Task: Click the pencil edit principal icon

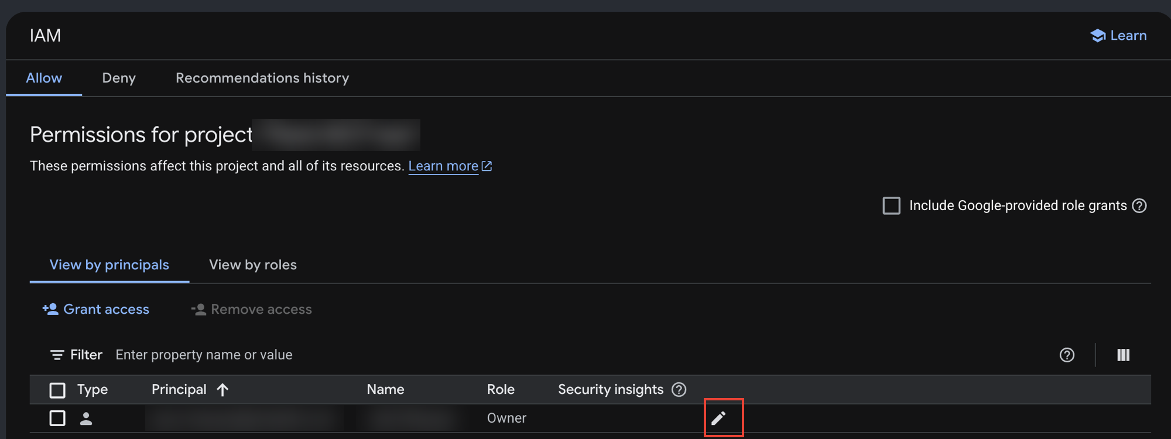Action: (718, 418)
